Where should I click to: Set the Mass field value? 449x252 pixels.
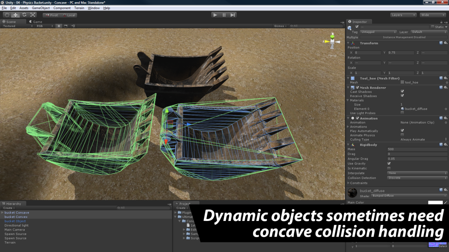(417, 149)
